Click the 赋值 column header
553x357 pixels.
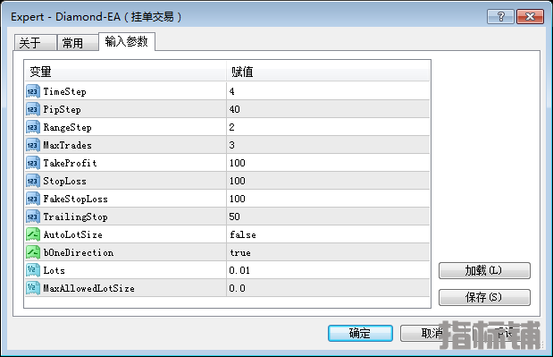point(328,72)
